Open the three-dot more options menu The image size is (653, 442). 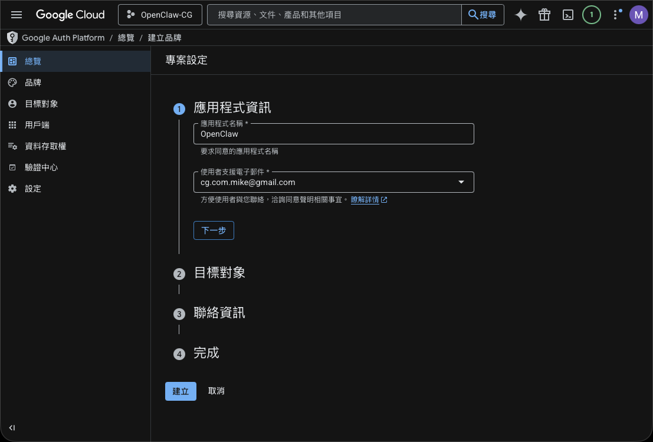coord(615,15)
